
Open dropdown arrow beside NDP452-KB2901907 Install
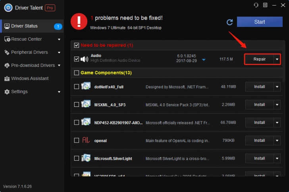[x=277, y=123]
